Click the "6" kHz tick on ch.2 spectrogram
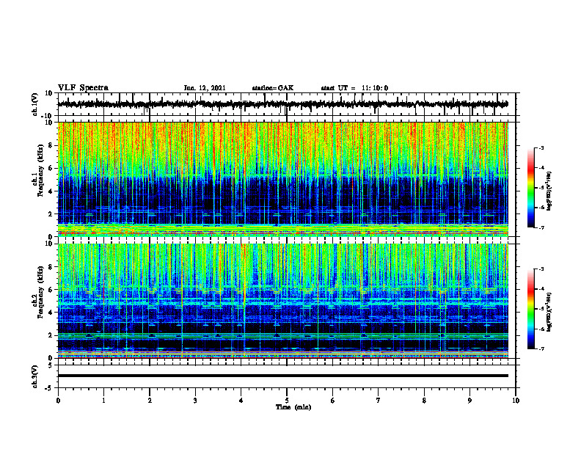581x449 pixels. (51, 290)
